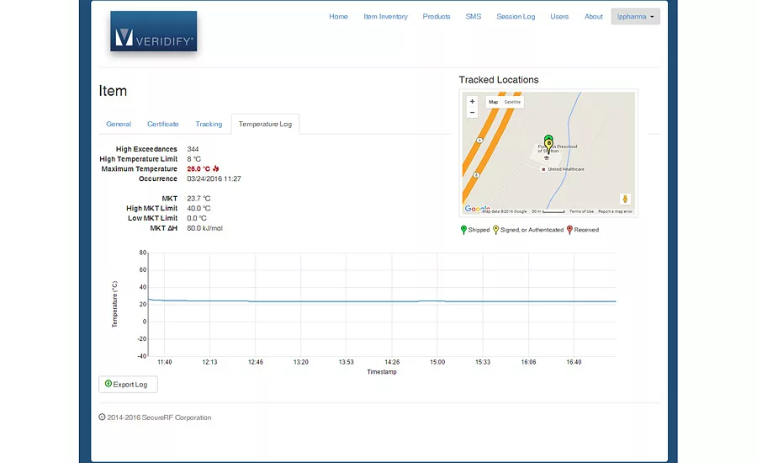Viewport: 757px width, 463px height.
Task: Select the Temperature Log tab
Action: (x=265, y=125)
